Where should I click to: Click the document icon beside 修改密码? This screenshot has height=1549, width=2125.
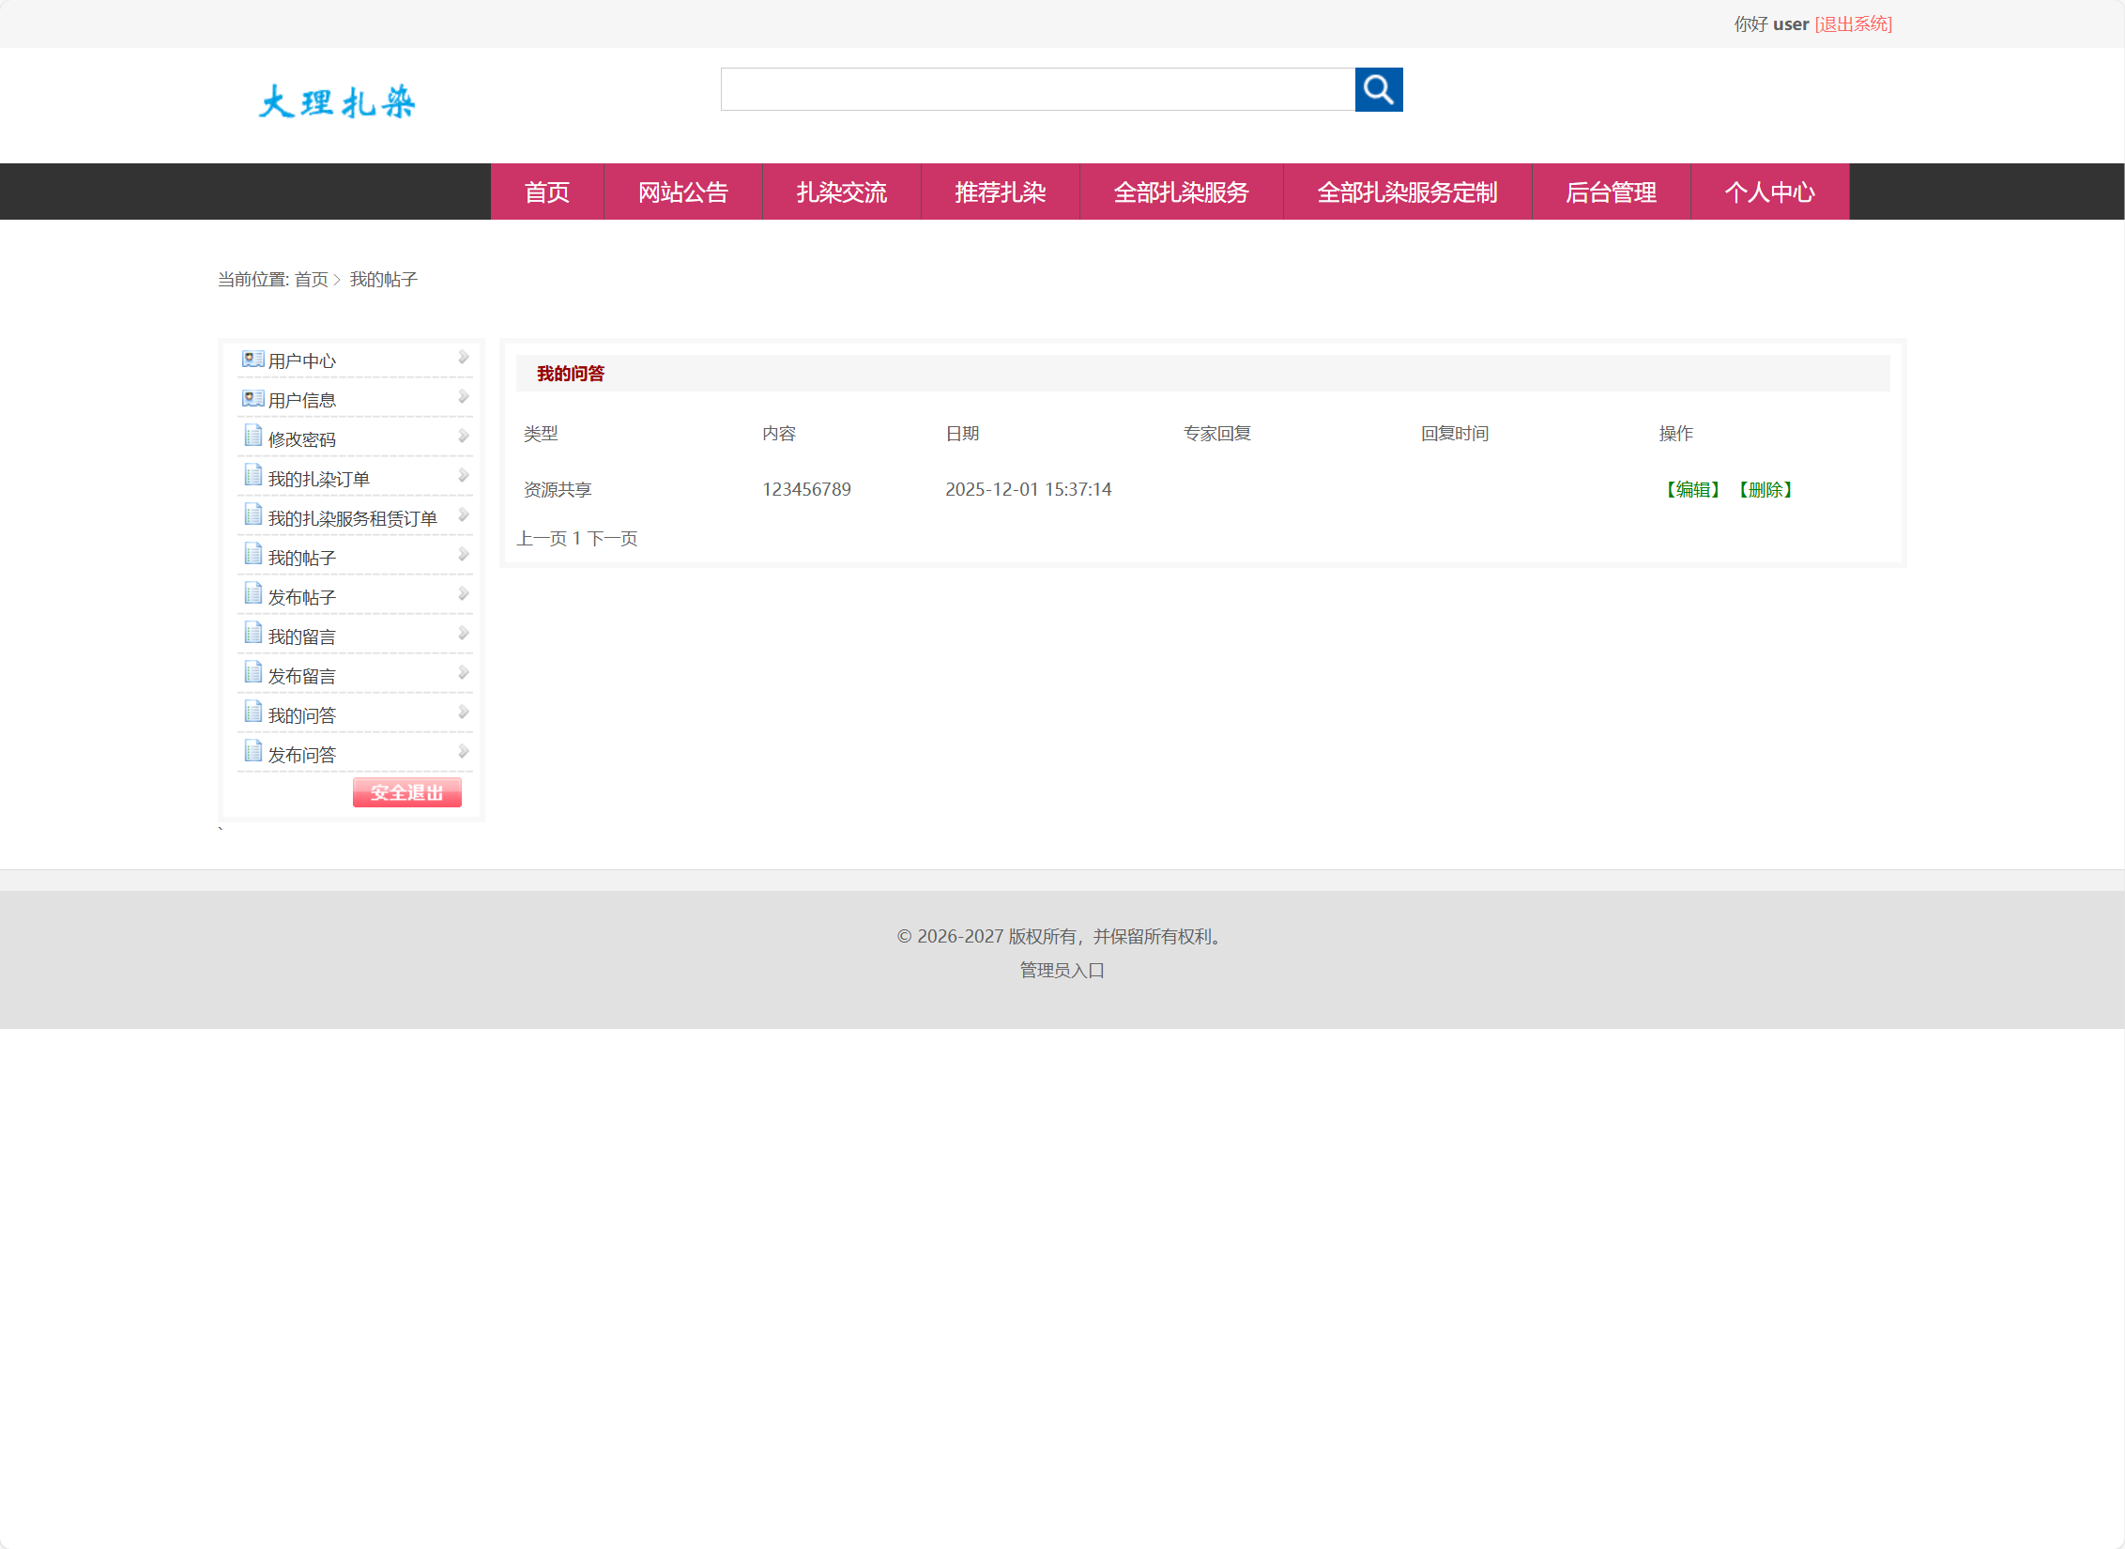tap(252, 437)
